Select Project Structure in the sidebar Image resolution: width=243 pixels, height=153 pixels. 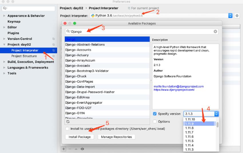pos(24,56)
